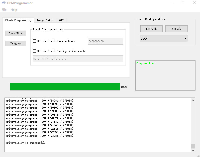Screen dimensions: 200x157
Task: Close the HPMProgrammer window
Action: [x=194, y=3]
